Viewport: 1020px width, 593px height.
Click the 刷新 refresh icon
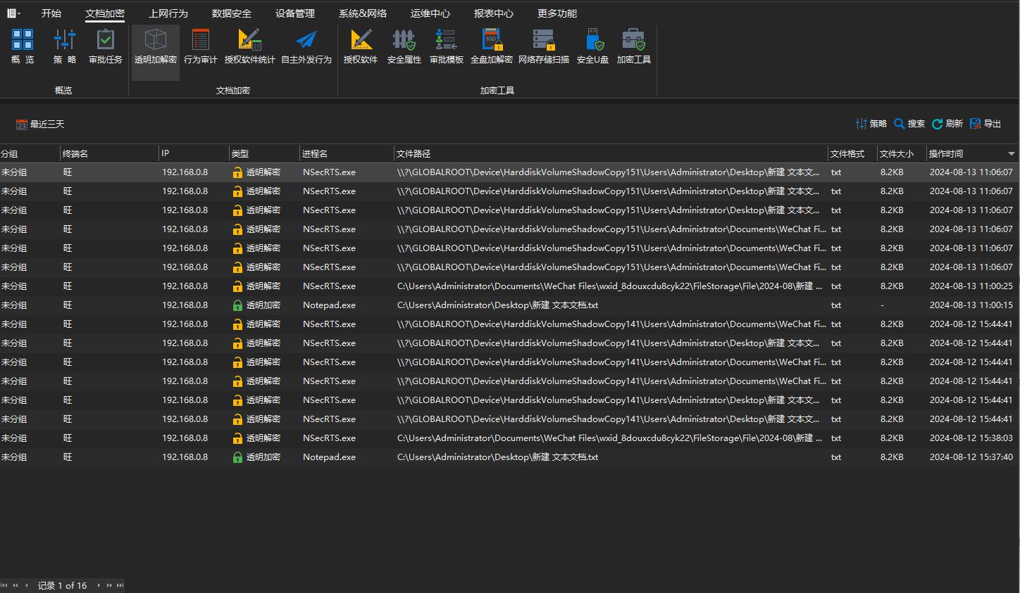[938, 124]
